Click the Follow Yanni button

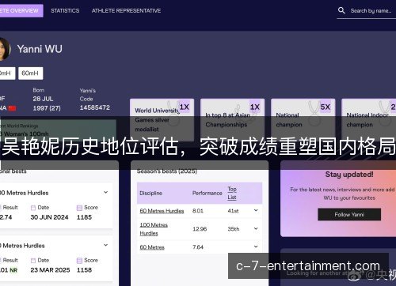(x=349, y=215)
